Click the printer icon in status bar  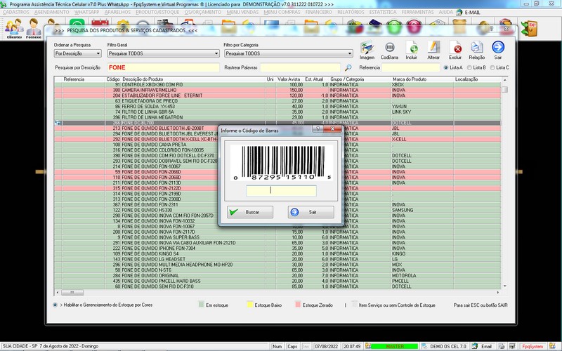tap(502, 346)
